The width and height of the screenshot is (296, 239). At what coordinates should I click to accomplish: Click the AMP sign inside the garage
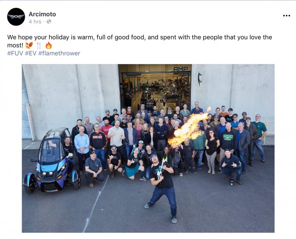[181, 69]
